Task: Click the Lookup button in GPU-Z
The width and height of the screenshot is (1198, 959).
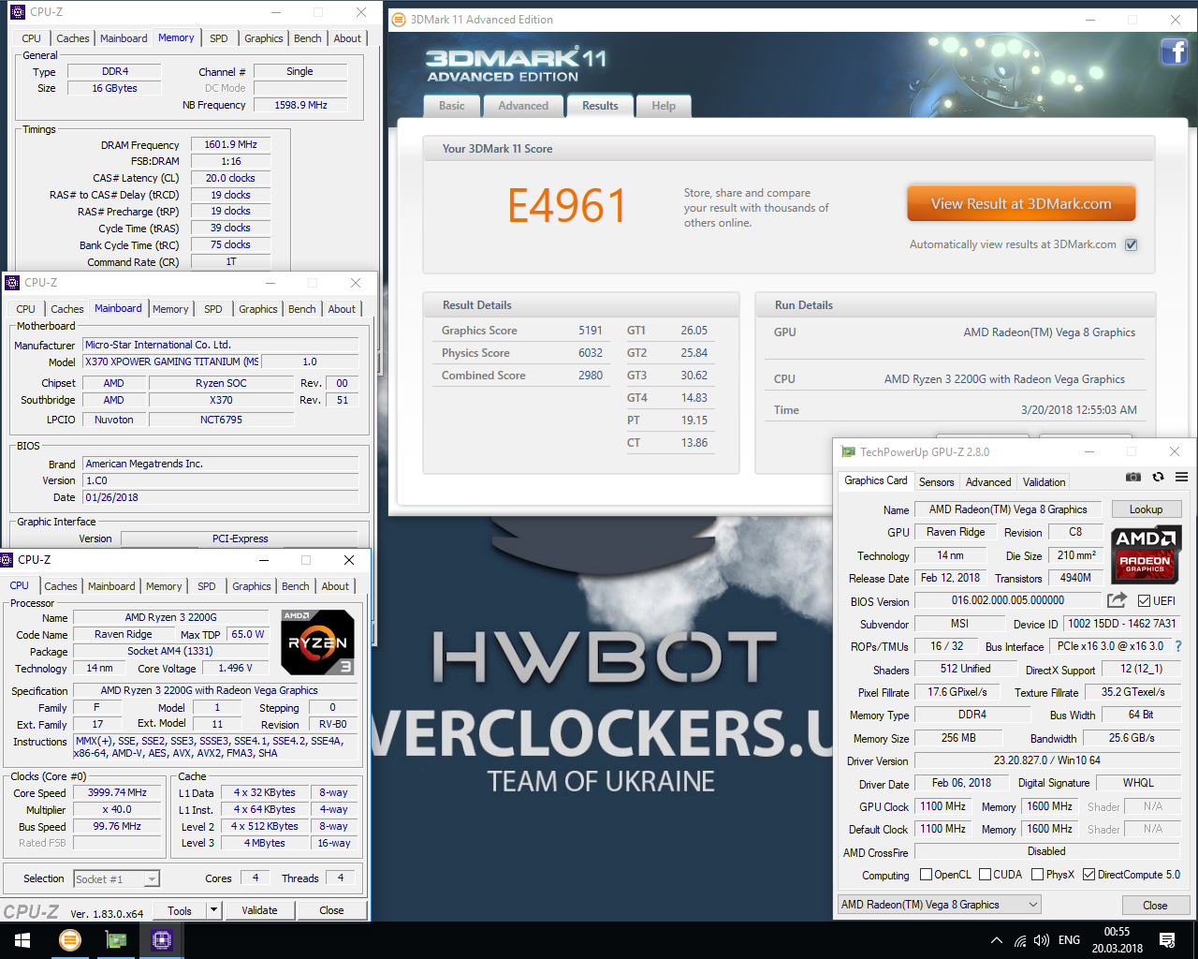Action: pos(1146,509)
